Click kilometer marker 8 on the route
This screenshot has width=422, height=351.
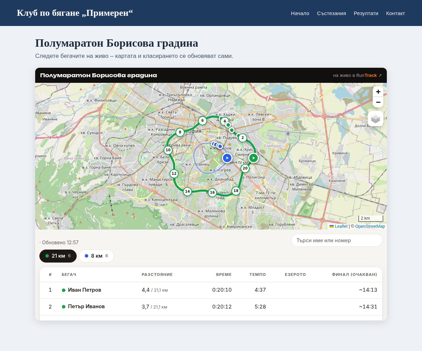[180, 132]
